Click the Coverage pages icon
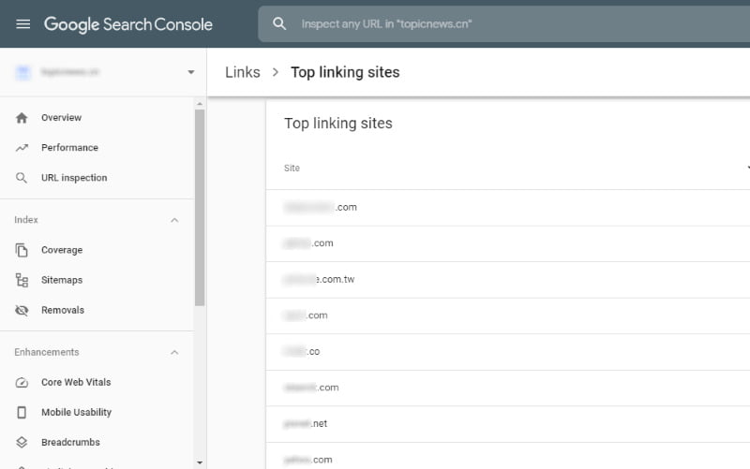 [x=22, y=250]
